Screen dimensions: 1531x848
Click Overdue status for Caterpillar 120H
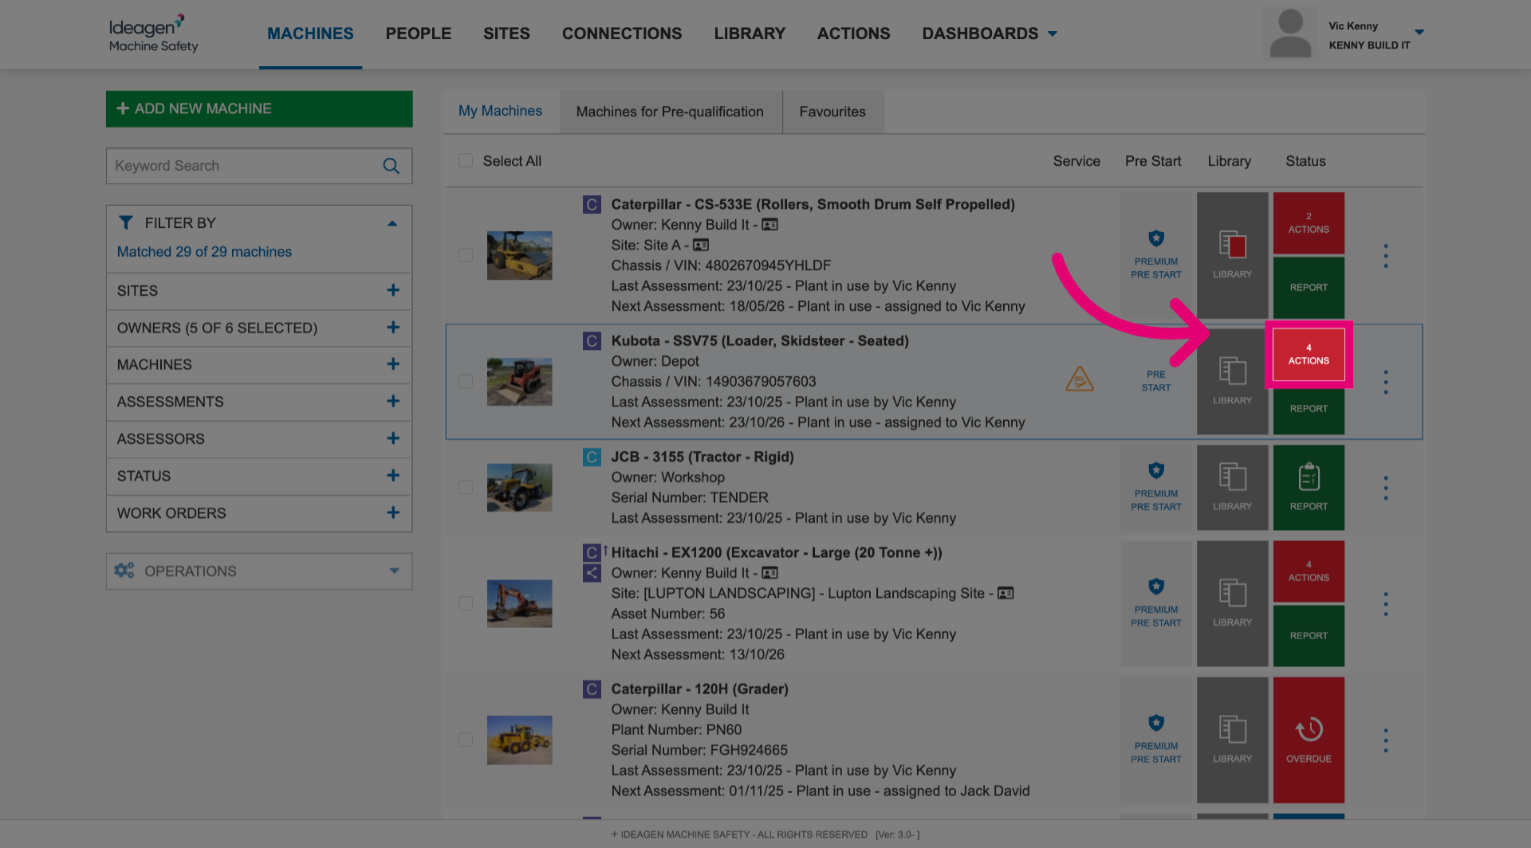[1309, 740]
